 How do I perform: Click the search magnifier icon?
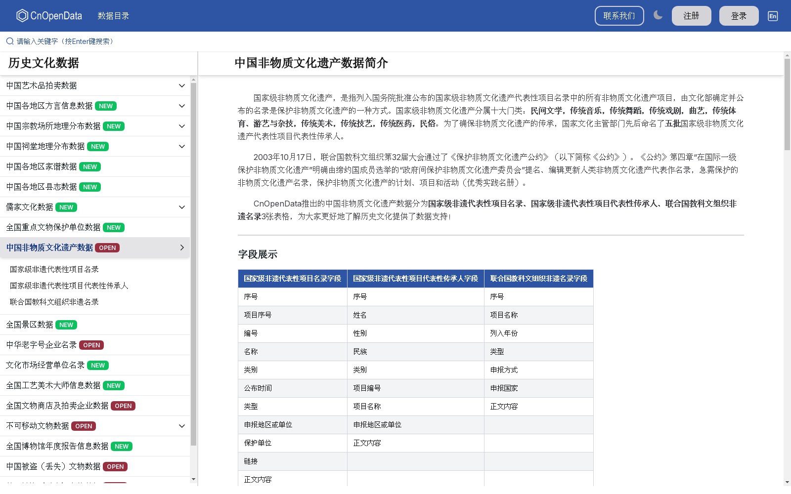tap(9, 41)
